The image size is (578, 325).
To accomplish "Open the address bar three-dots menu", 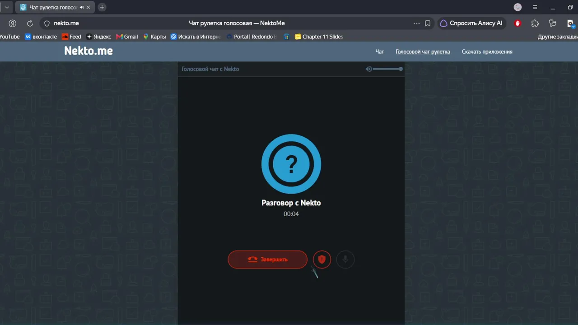I will point(416,23).
